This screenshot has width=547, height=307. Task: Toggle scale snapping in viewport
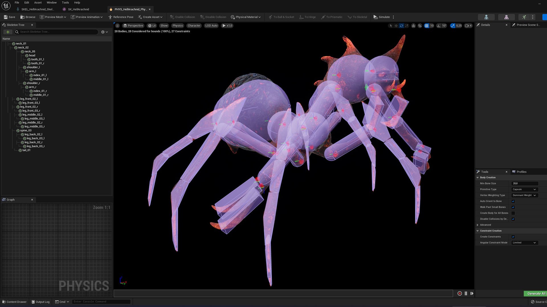[453, 26]
